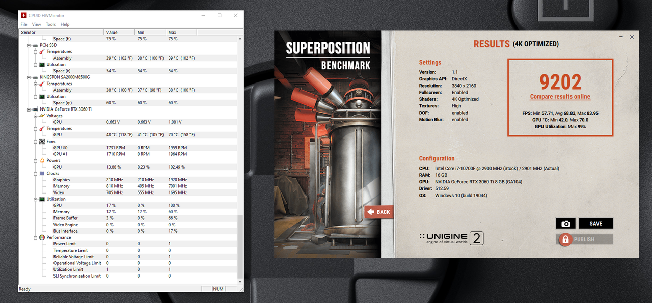Viewport: 652px width, 303px height.
Task: Open the Tools menu in HWMonitor
Action: (51, 24)
